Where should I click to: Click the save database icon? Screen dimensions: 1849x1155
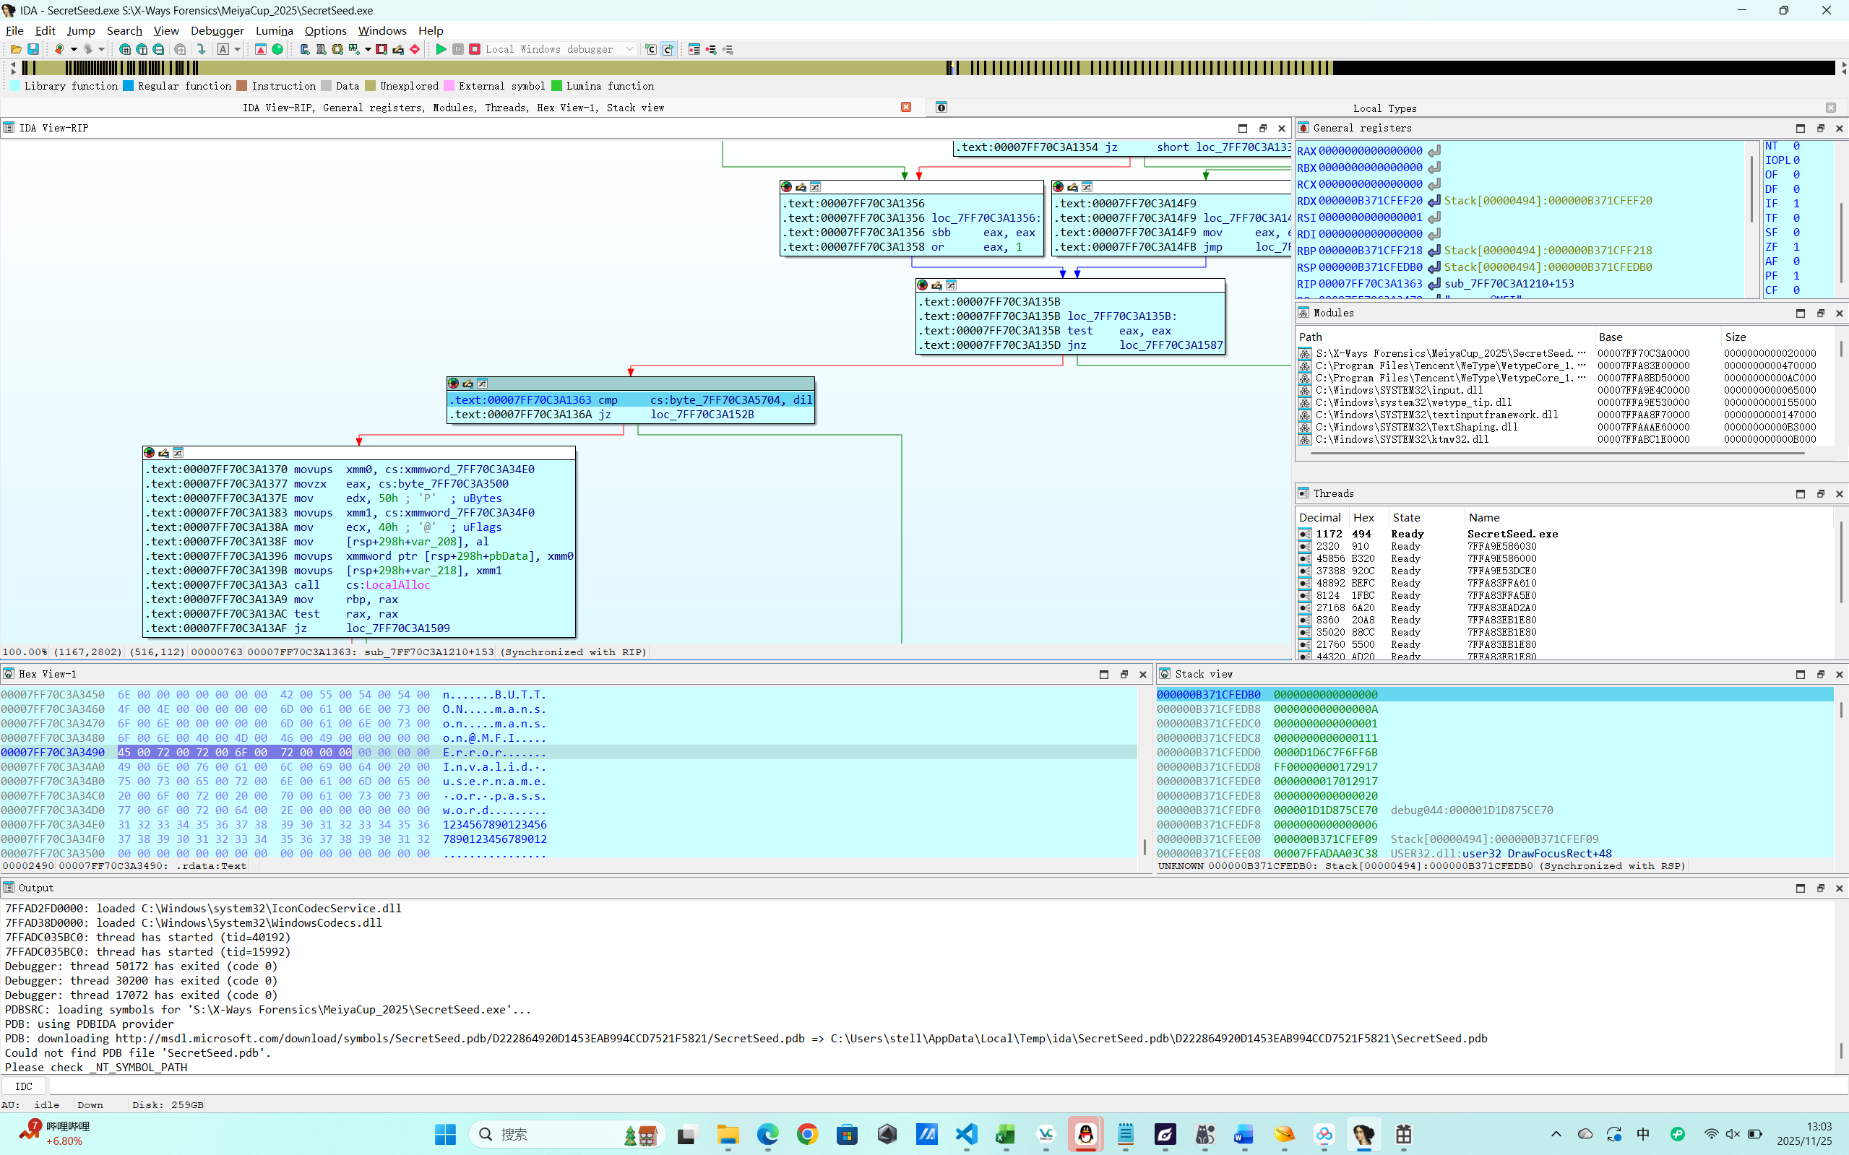[33, 49]
